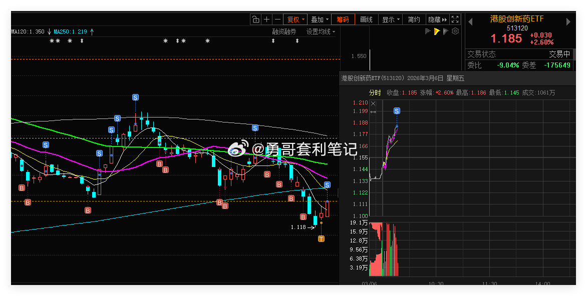Screen dimensions: 587x296
Task: Toggle the lock icon on the chart toolbar
Action: point(256,19)
